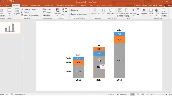Insert a Comentario

[111, 11]
